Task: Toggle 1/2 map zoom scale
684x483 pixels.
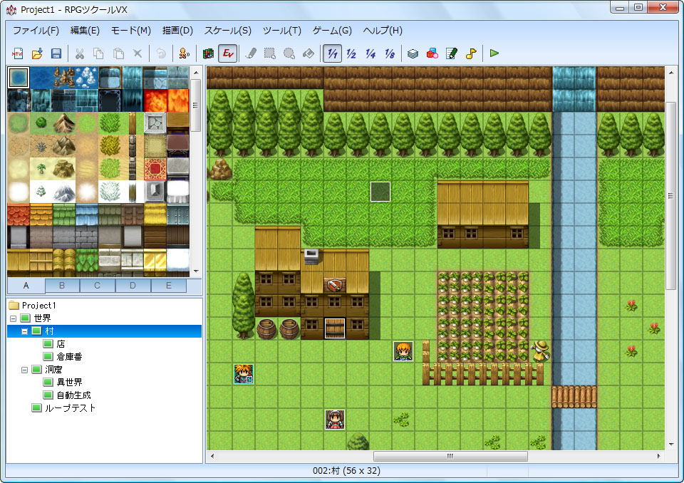Action: coord(350,53)
